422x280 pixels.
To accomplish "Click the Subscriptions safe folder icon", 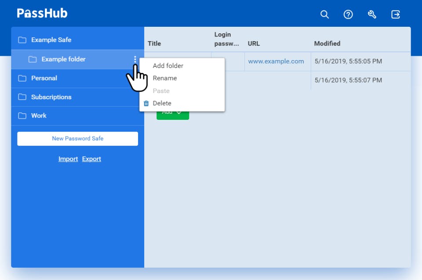I will [22, 97].
